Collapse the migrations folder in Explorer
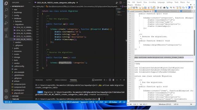 pos(21,24)
